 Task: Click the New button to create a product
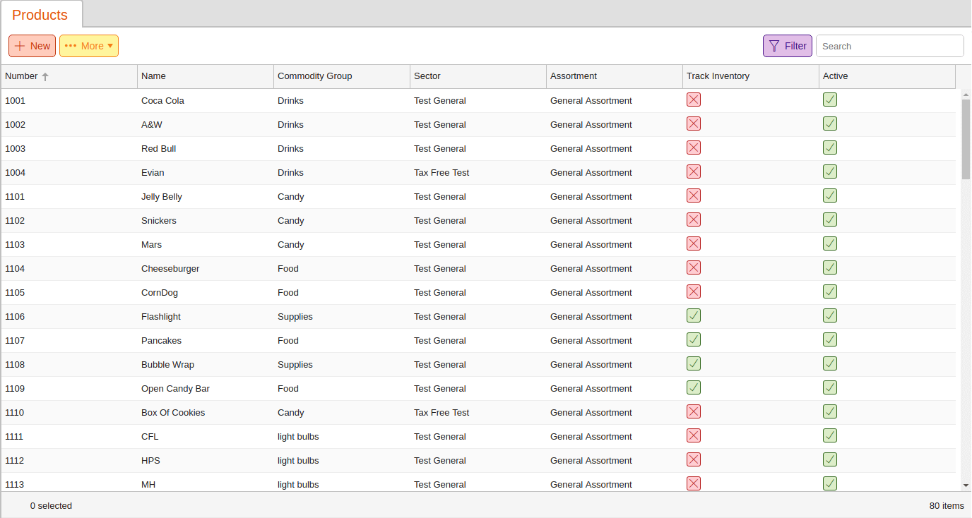32,45
